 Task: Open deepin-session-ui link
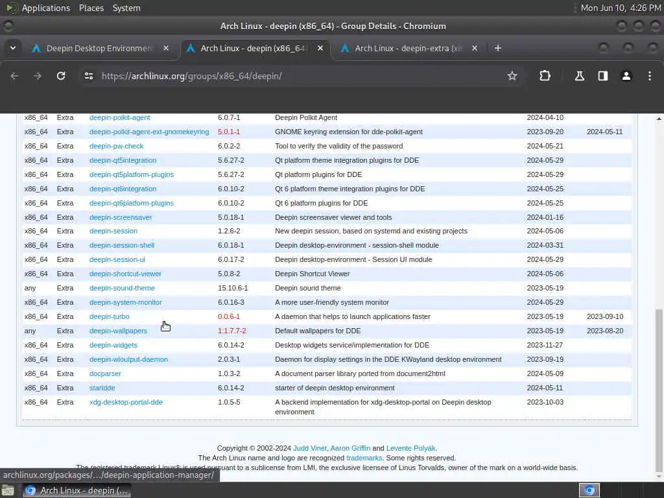tap(117, 259)
